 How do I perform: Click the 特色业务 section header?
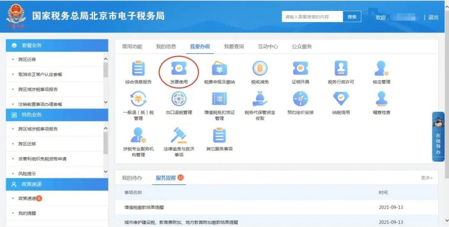point(57,115)
